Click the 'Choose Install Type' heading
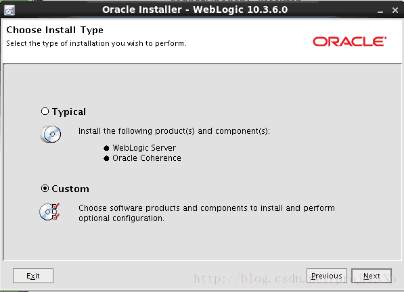Viewport: 404px width, 292px height. pos(55,30)
